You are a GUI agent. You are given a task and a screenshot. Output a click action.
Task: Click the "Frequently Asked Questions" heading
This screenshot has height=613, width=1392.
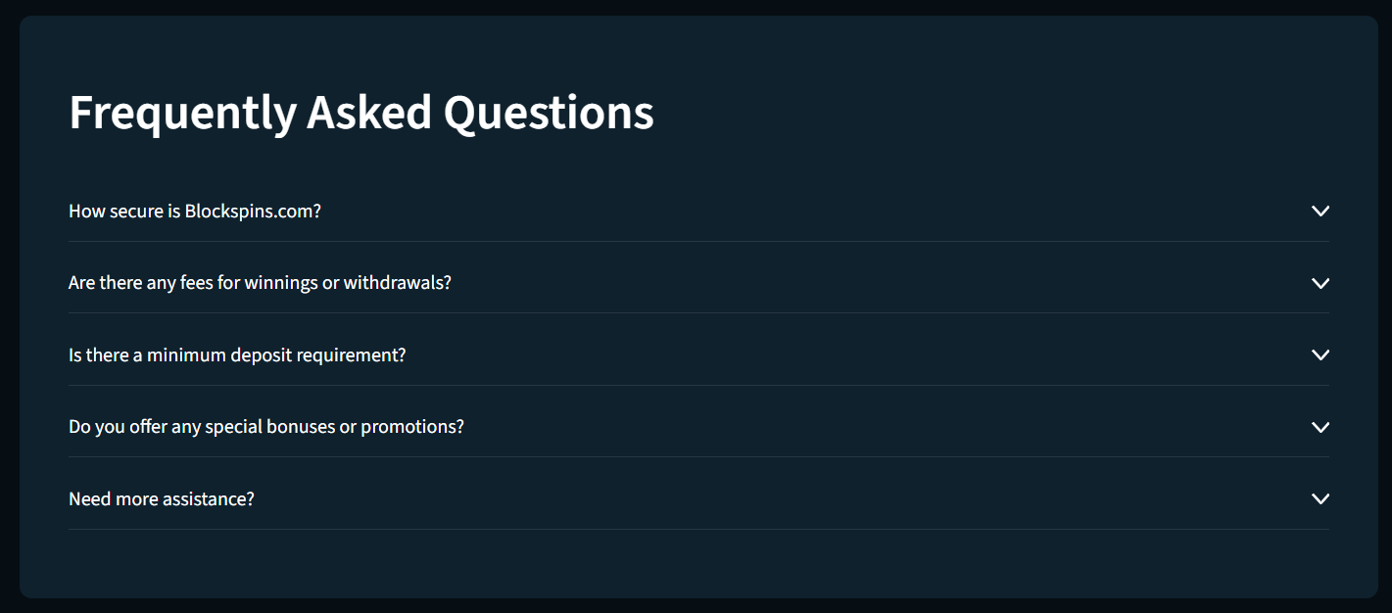(361, 112)
